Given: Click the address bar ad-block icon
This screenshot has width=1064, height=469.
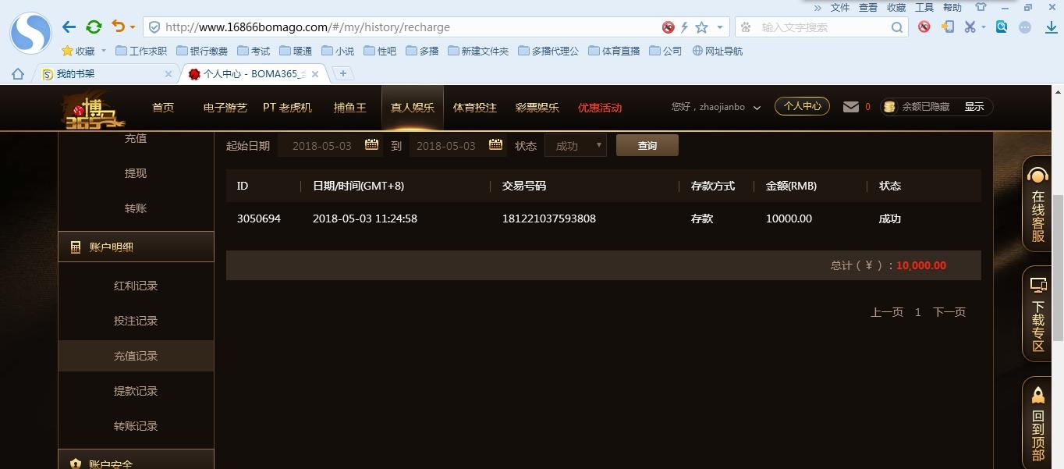Looking at the screenshot, I should pyautogui.click(x=668, y=27).
